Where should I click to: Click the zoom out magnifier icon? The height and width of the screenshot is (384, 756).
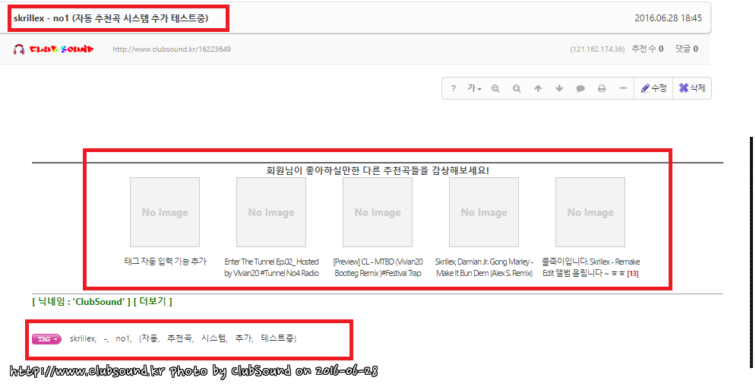point(517,88)
